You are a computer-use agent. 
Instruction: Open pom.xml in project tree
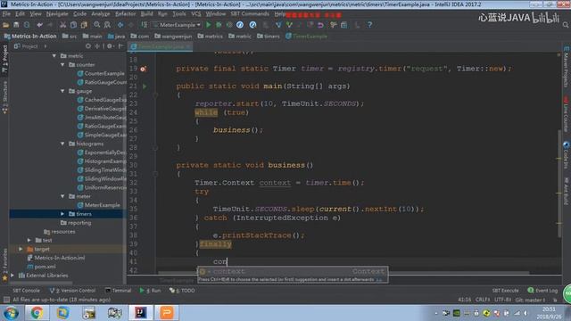pos(41,267)
